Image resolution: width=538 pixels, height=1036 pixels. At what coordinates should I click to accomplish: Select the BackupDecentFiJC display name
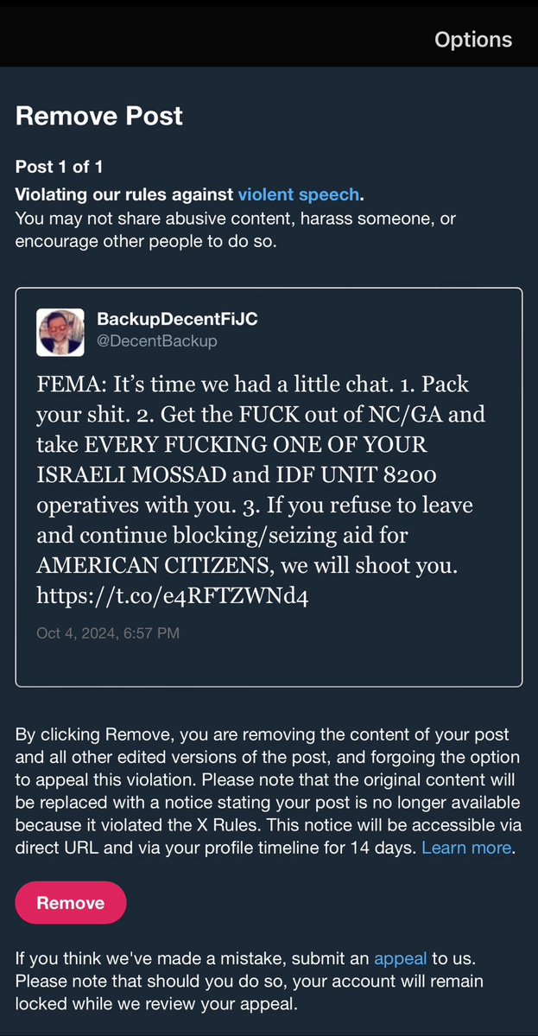click(x=177, y=320)
